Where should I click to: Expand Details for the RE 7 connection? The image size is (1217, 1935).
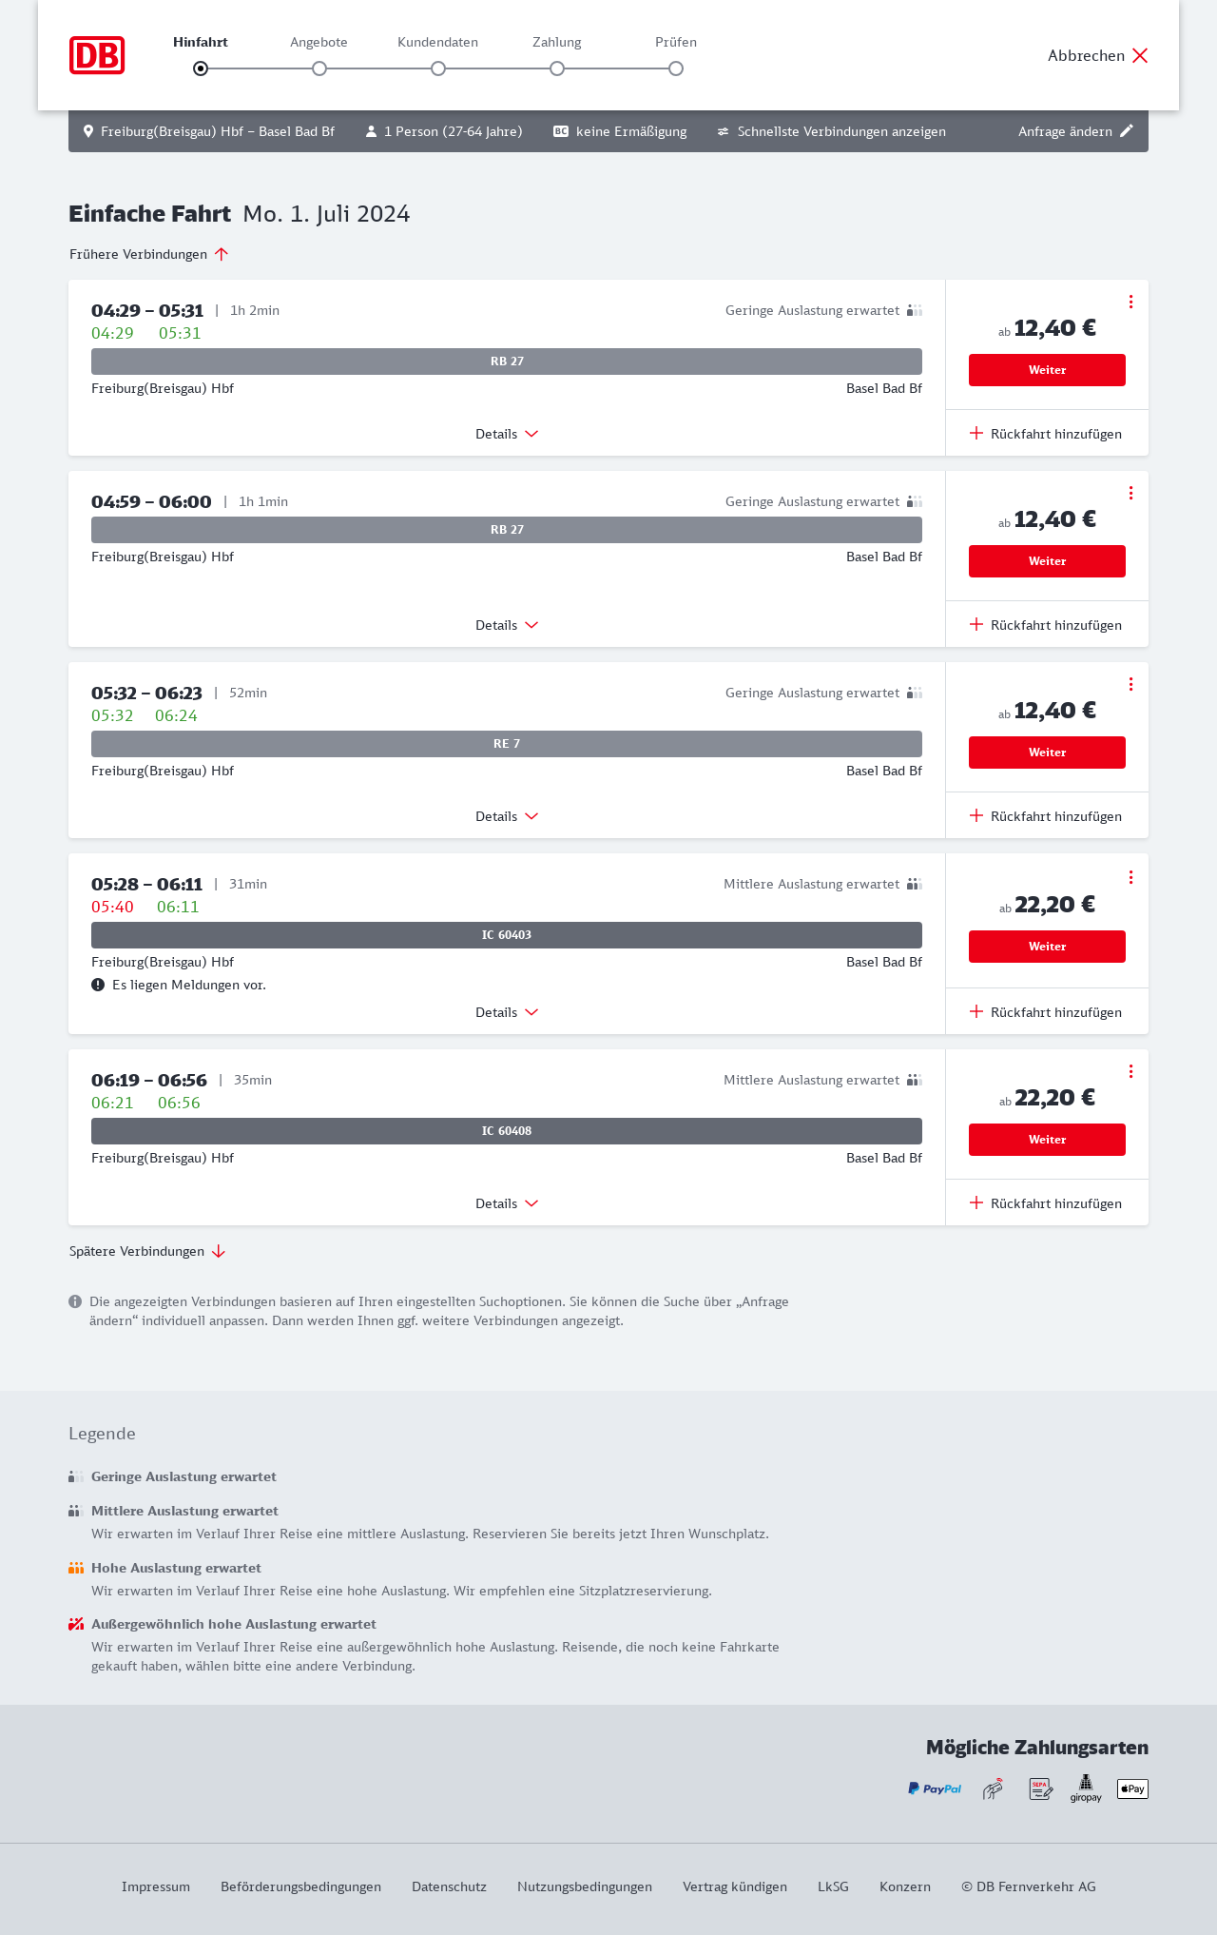click(x=507, y=816)
